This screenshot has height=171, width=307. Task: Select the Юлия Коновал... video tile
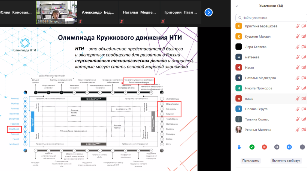(18, 12)
